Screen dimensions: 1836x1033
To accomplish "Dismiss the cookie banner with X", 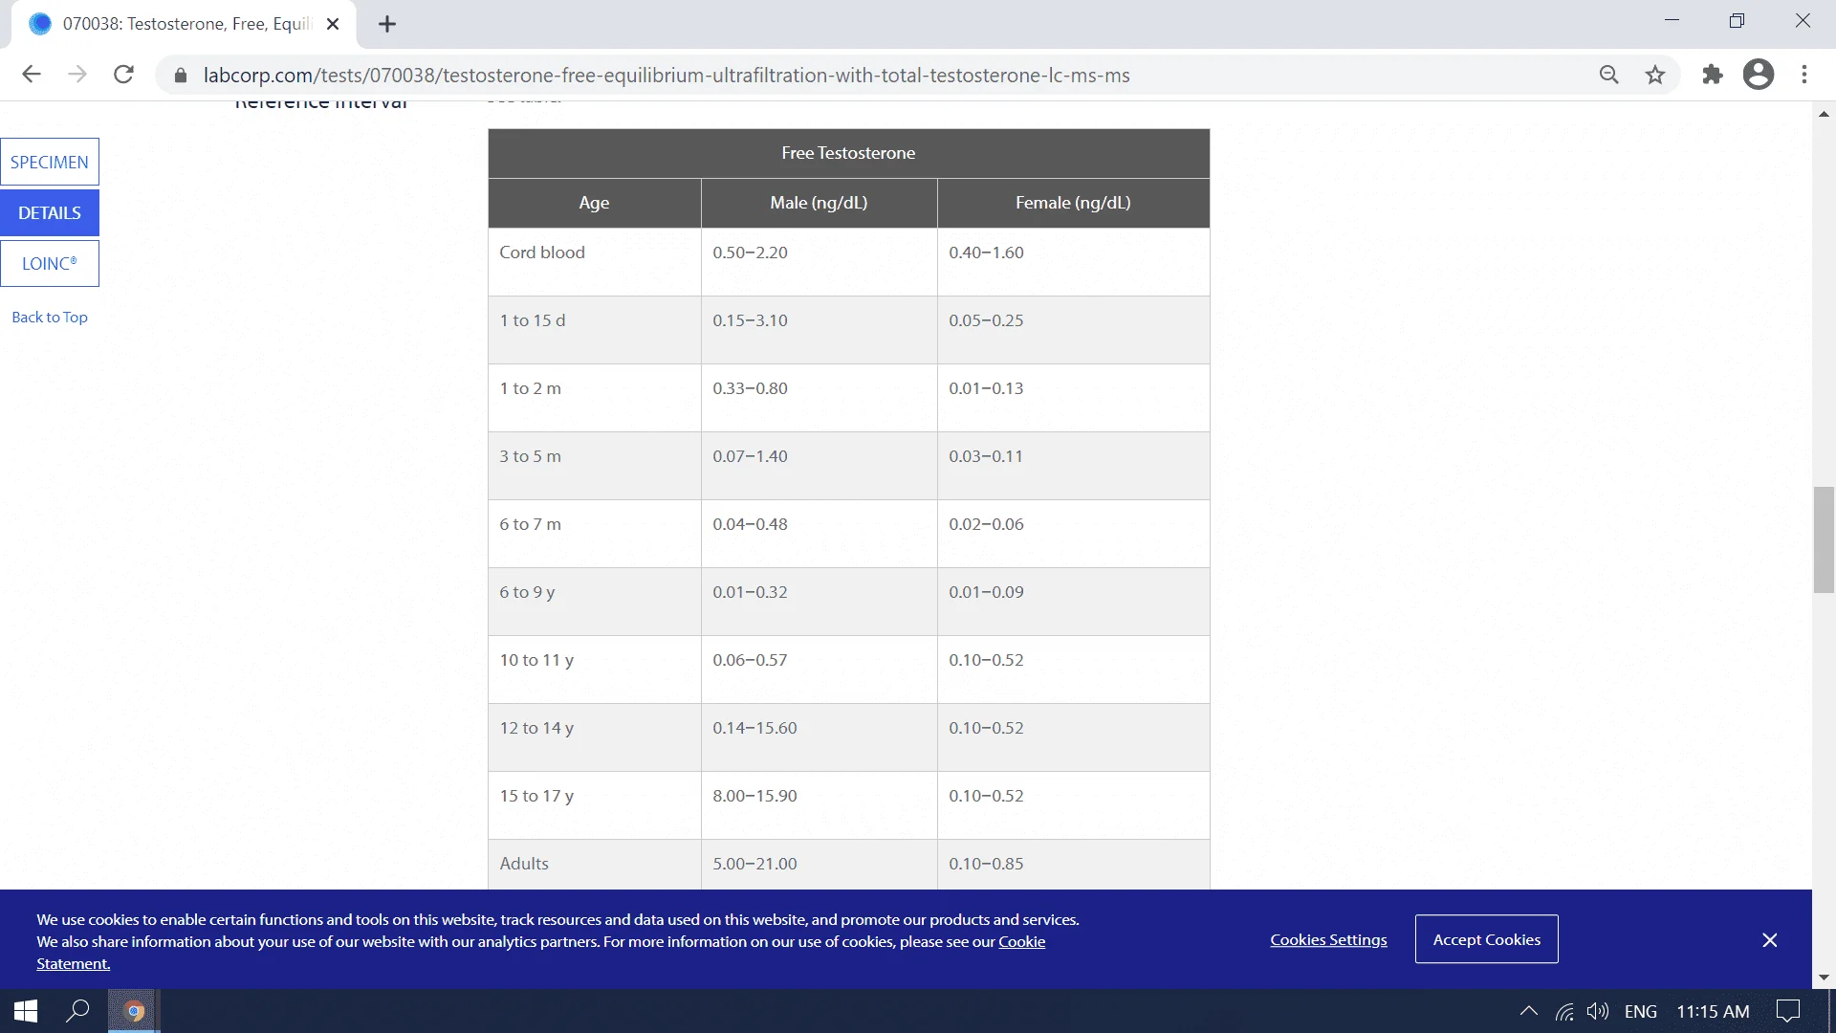I will pos(1769,940).
